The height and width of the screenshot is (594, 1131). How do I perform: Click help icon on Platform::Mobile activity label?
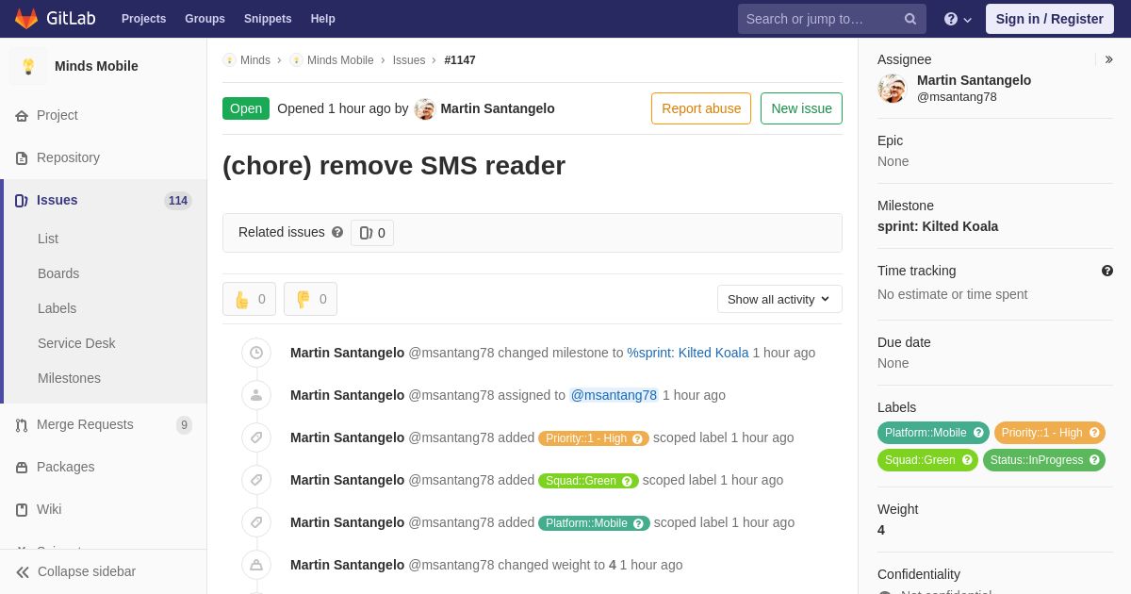coord(638,523)
